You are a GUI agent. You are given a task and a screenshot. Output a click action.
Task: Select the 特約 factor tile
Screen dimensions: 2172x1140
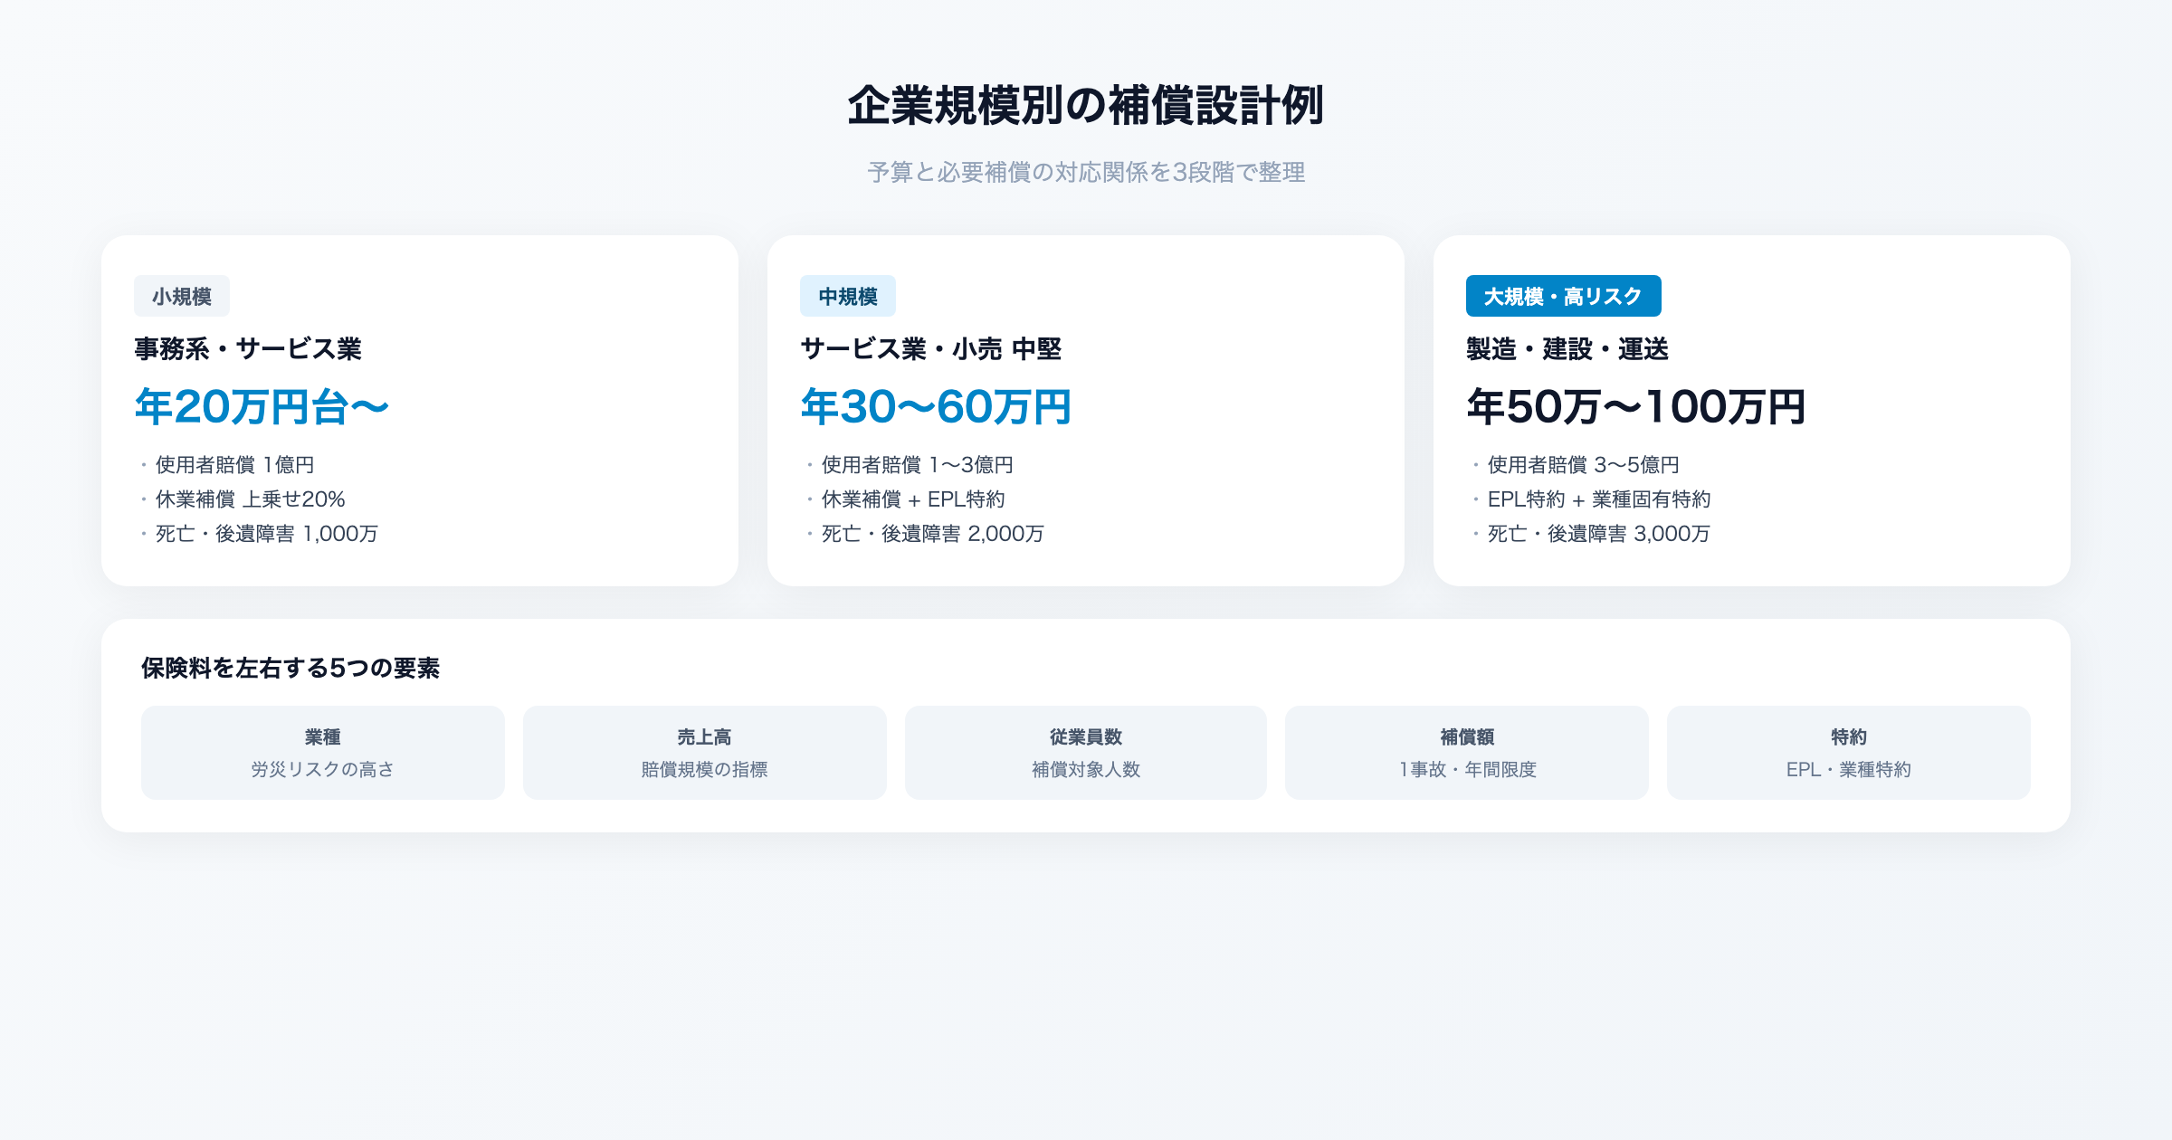[1849, 753]
